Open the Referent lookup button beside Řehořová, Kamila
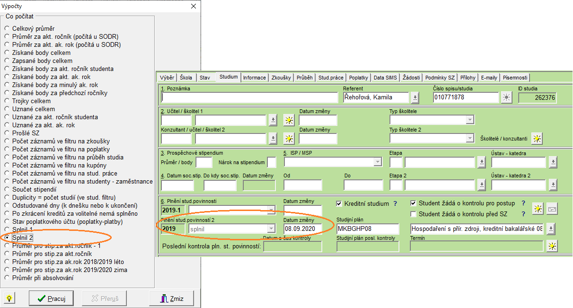This screenshot has width=573, height=308. (415, 97)
